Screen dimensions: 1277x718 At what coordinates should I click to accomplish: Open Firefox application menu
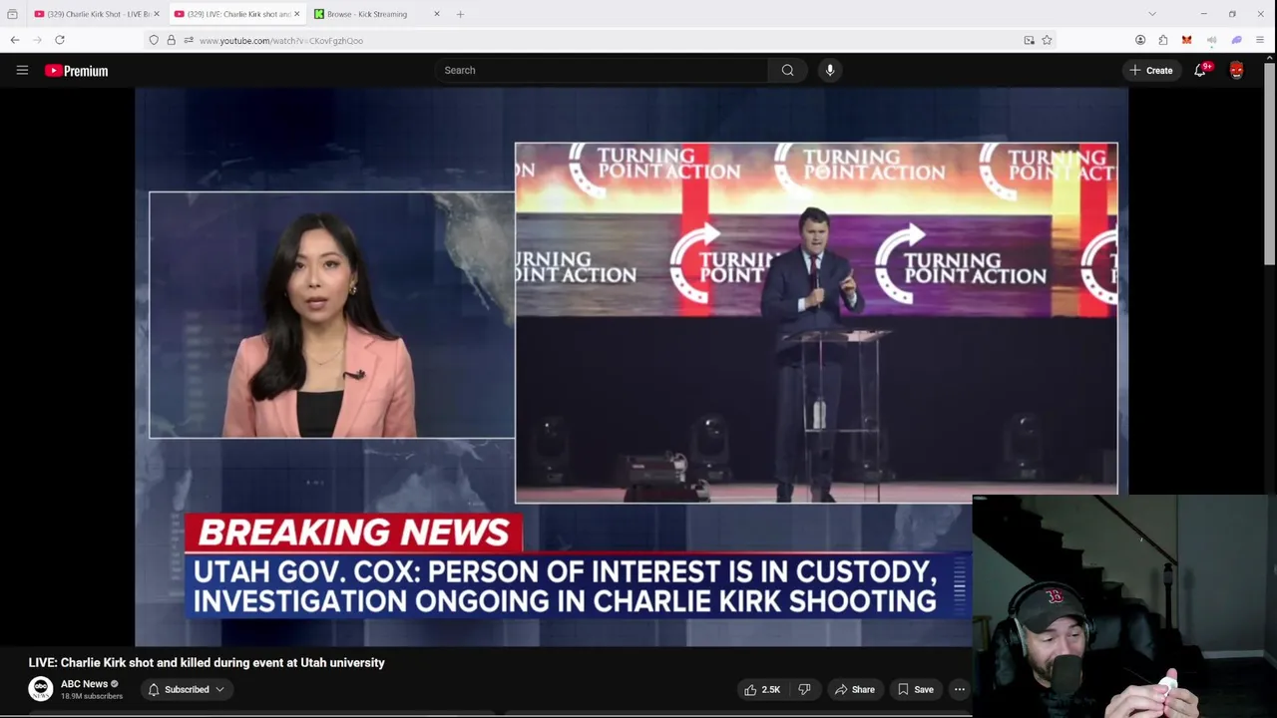1260,40
